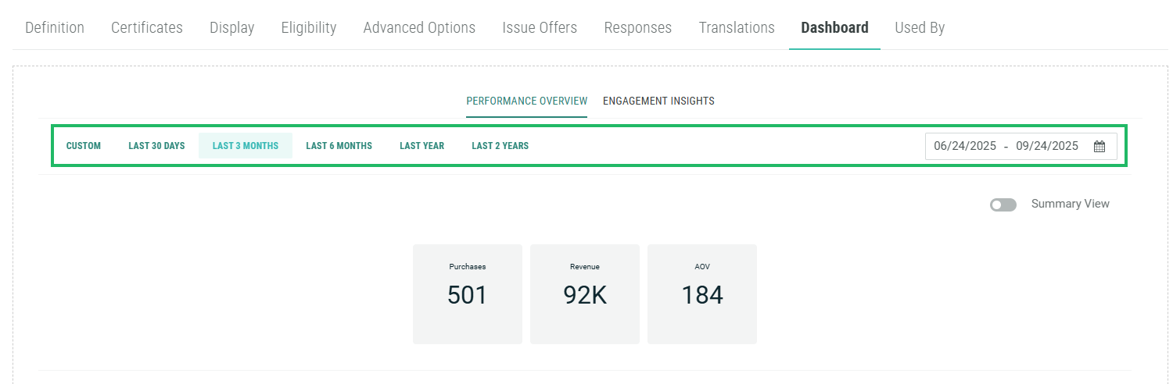Open the Eligibility tab
The image size is (1173, 384).
(x=309, y=28)
